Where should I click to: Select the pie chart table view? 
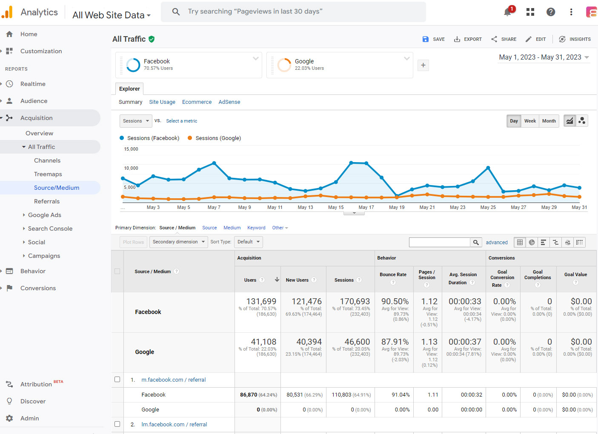point(532,243)
